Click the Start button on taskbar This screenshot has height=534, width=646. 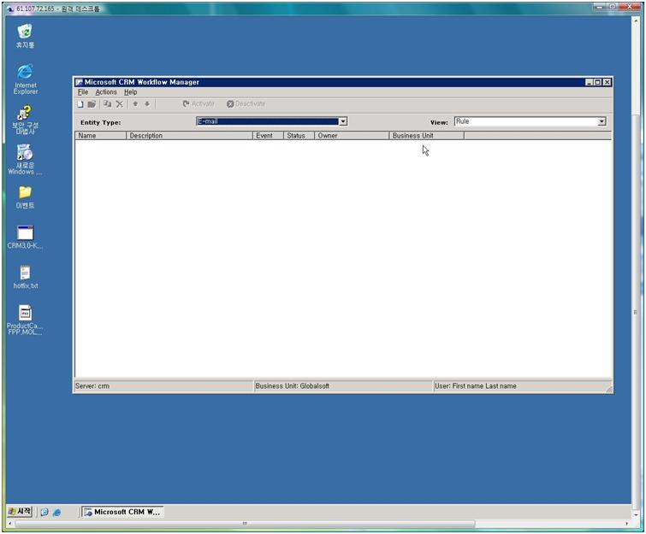[x=20, y=512]
